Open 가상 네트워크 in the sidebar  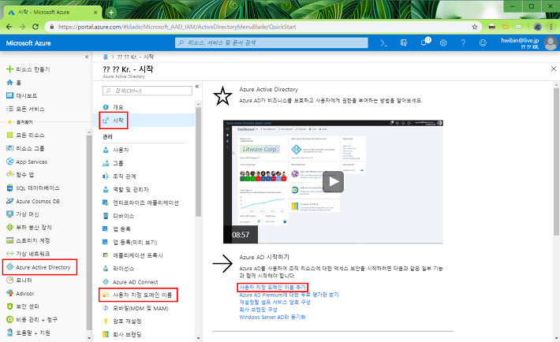coord(28,254)
